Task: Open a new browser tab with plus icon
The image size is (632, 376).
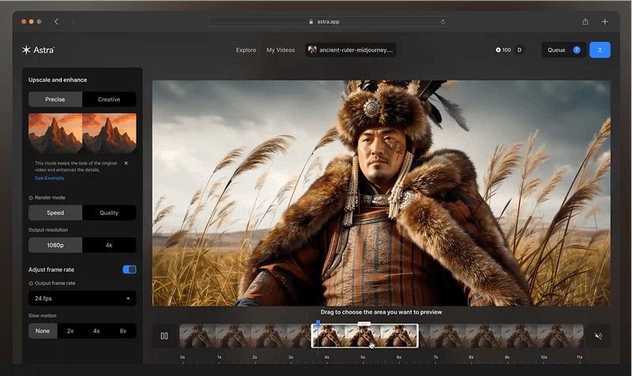Action: [x=604, y=22]
